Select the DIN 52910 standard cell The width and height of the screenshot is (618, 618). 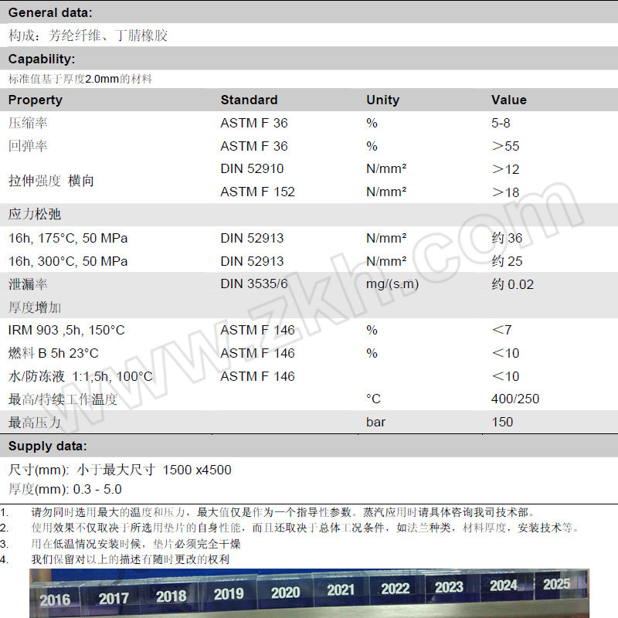pyautogui.click(x=252, y=168)
